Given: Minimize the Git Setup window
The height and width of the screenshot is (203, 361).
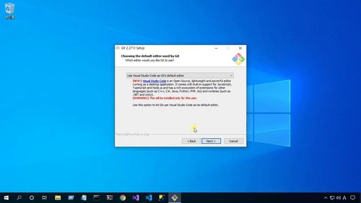Looking at the screenshot, I should 216,48.
